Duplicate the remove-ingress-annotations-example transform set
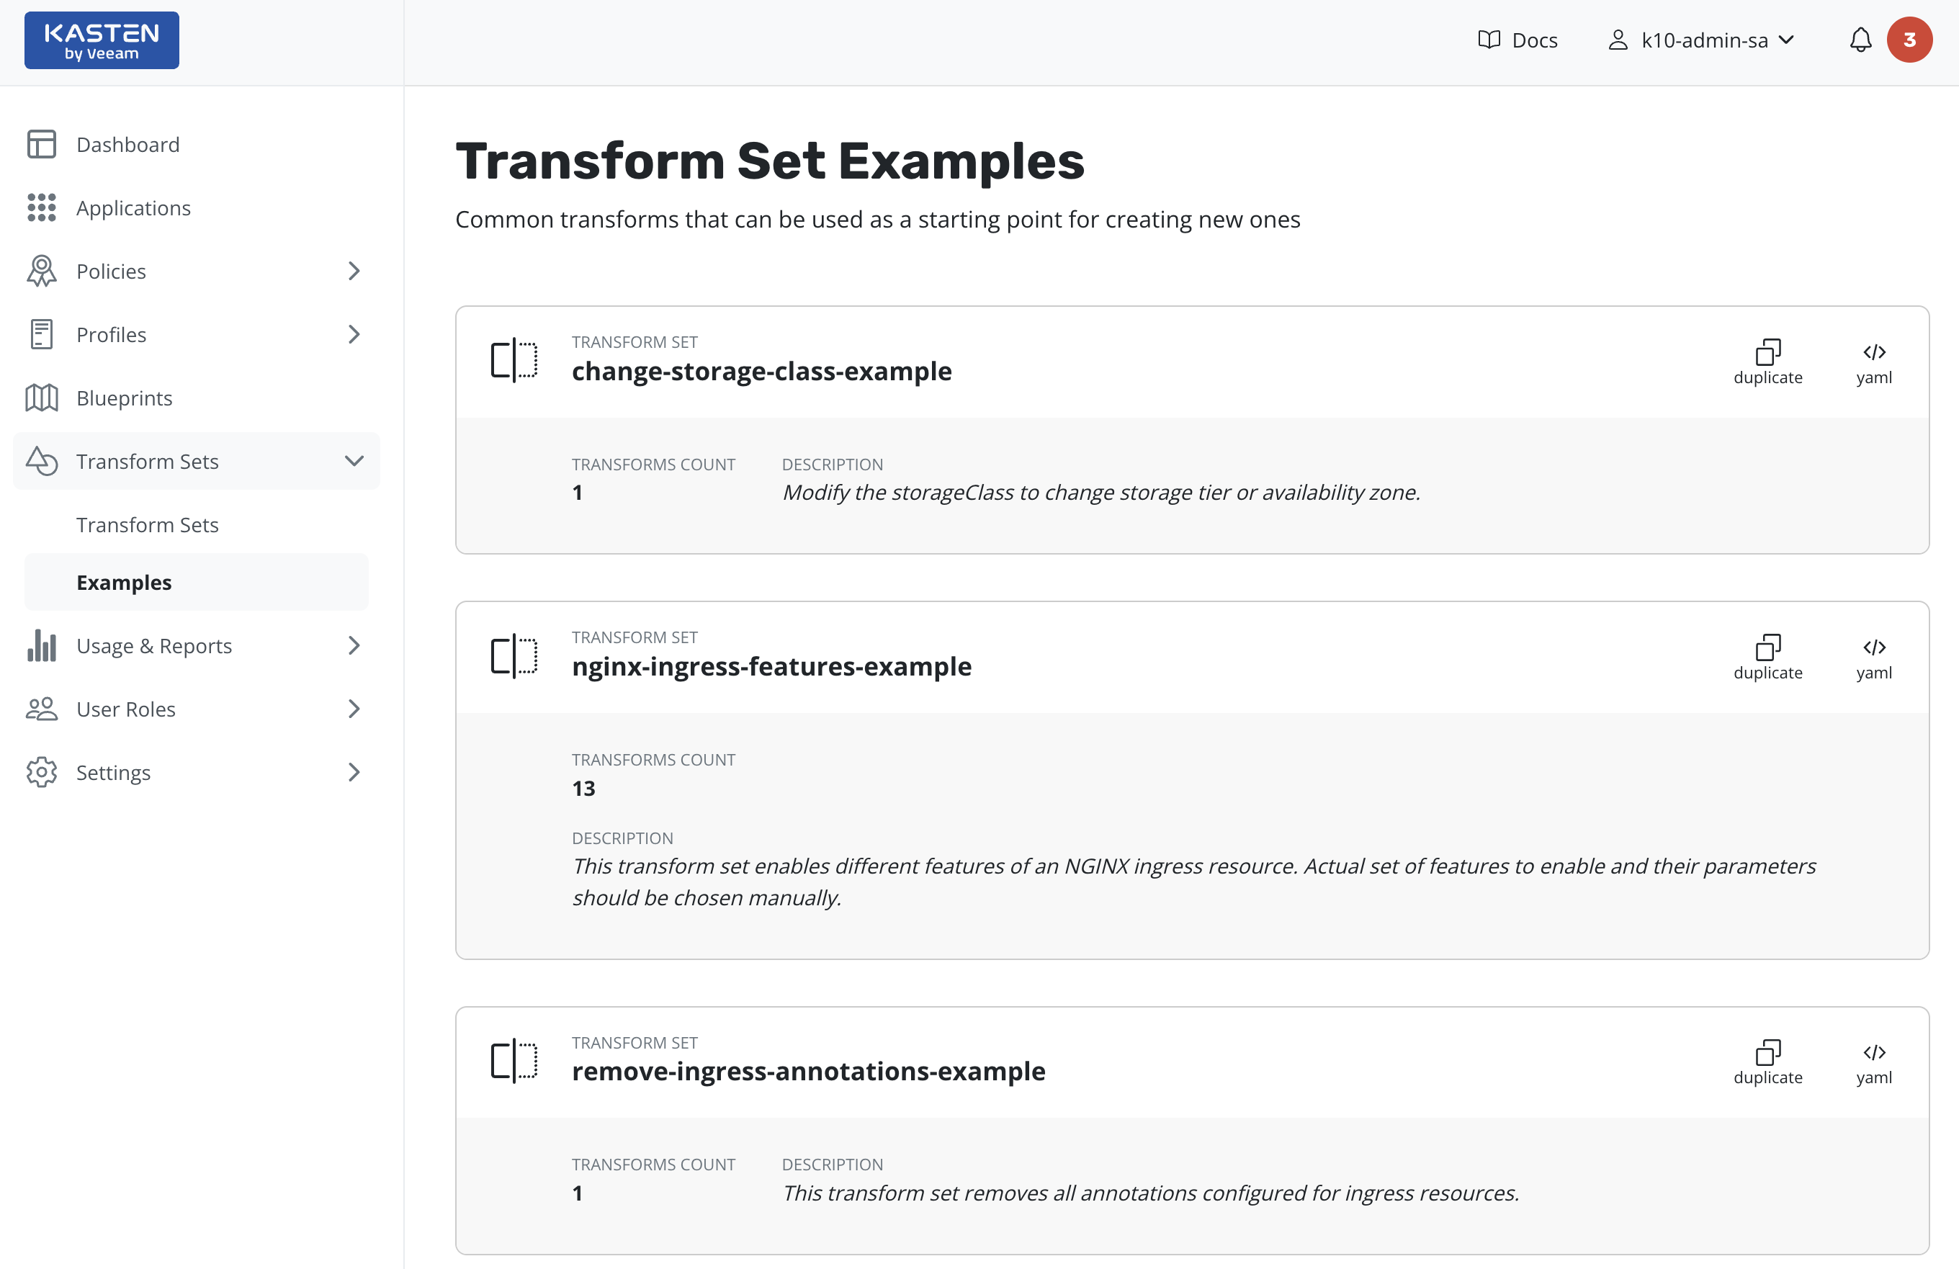Viewport: 1959px width, 1269px height. (x=1767, y=1062)
